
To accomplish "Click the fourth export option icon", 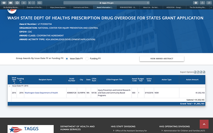I will click(204, 72).
